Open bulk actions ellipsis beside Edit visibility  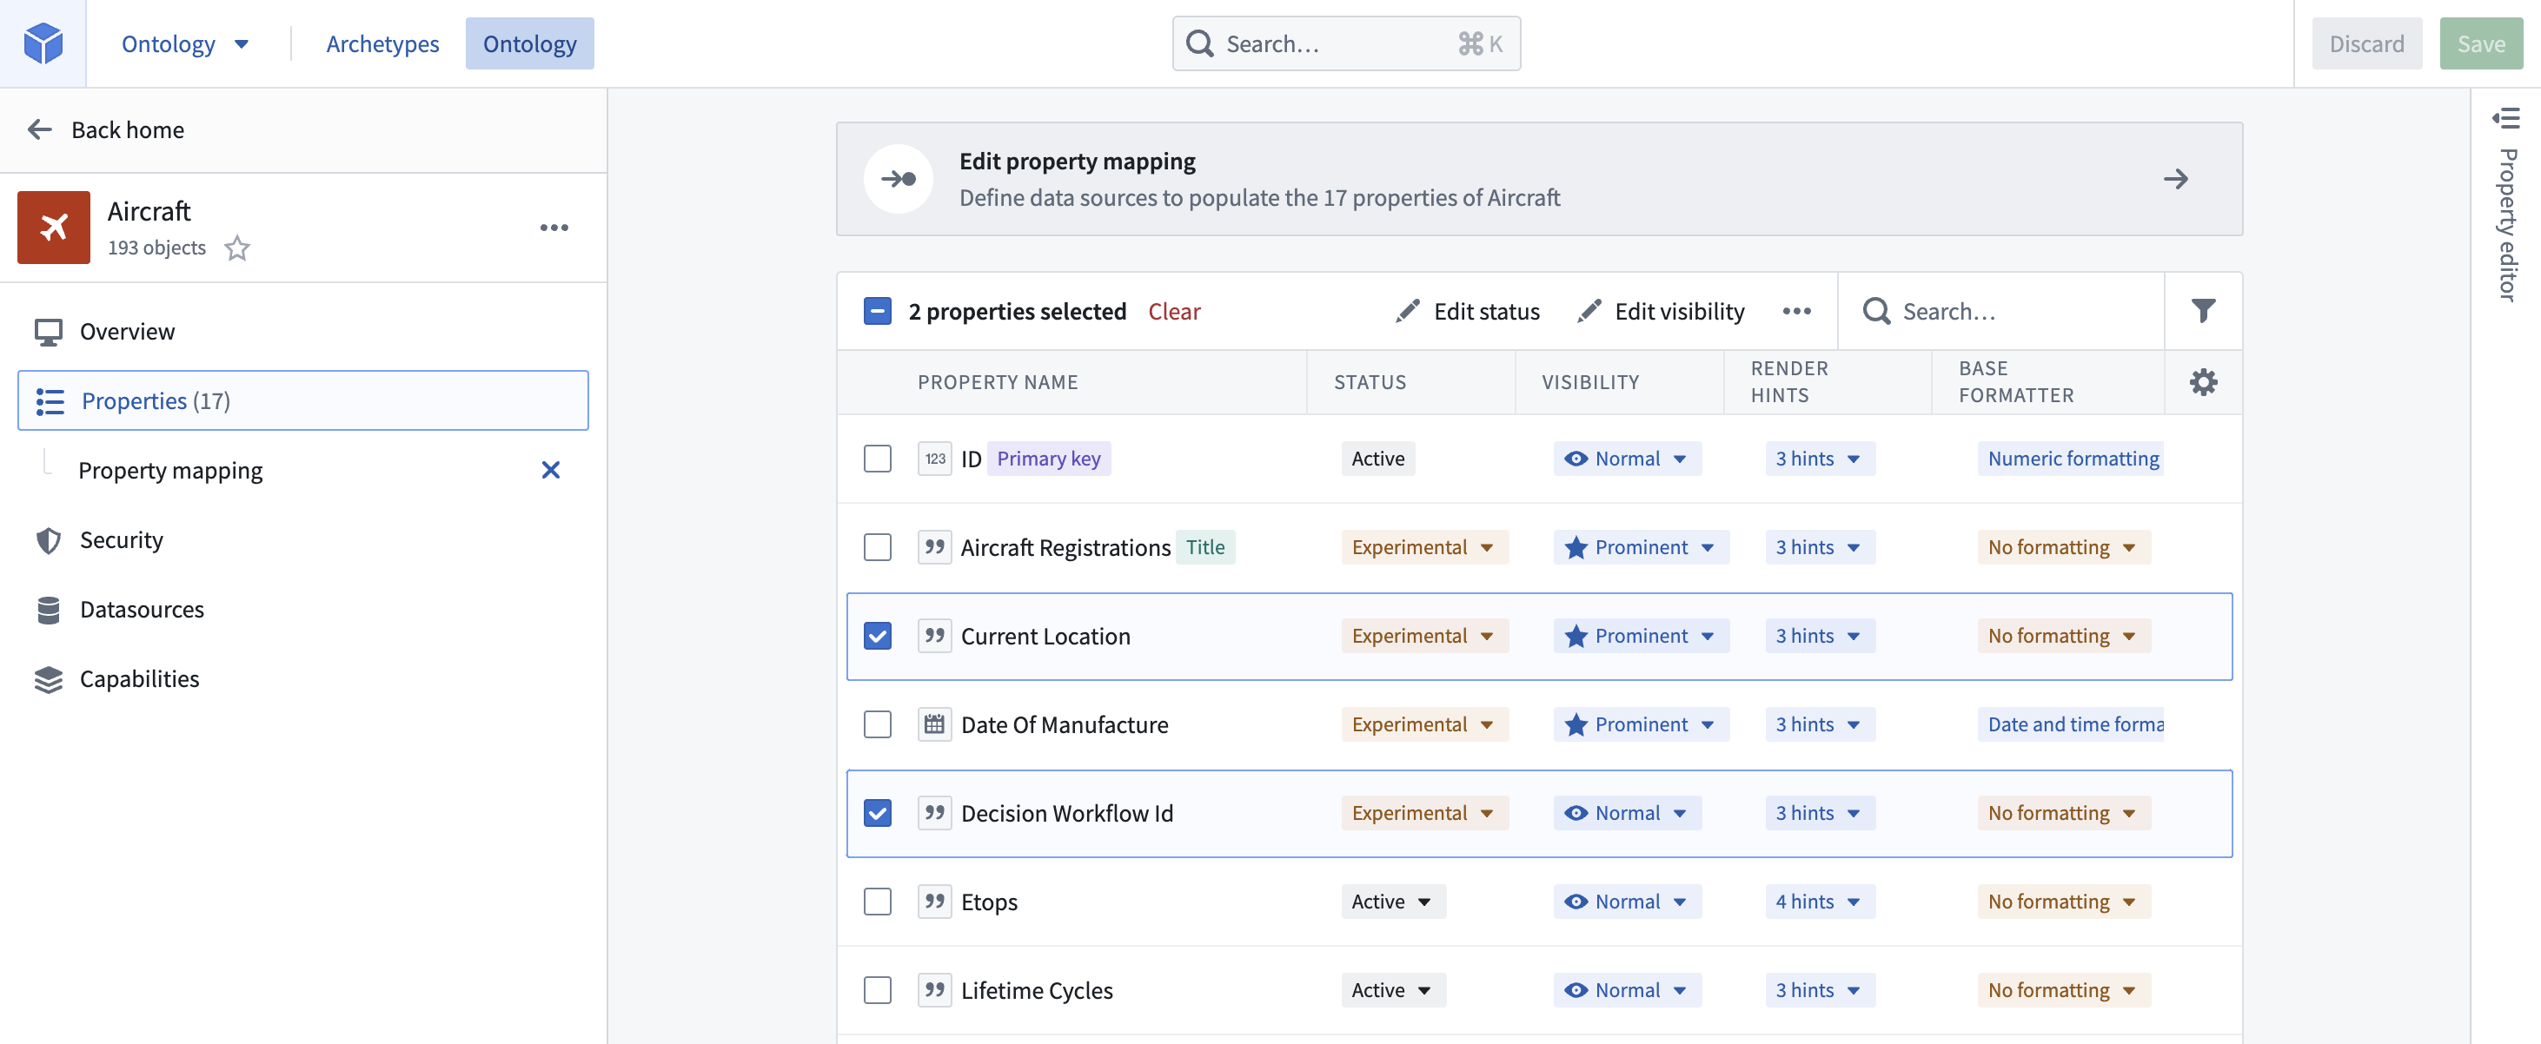click(1796, 311)
